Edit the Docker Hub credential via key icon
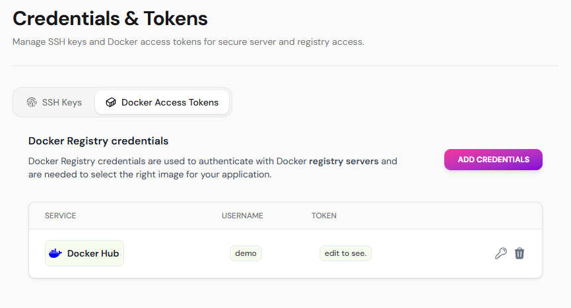The image size is (571, 308). click(501, 253)
